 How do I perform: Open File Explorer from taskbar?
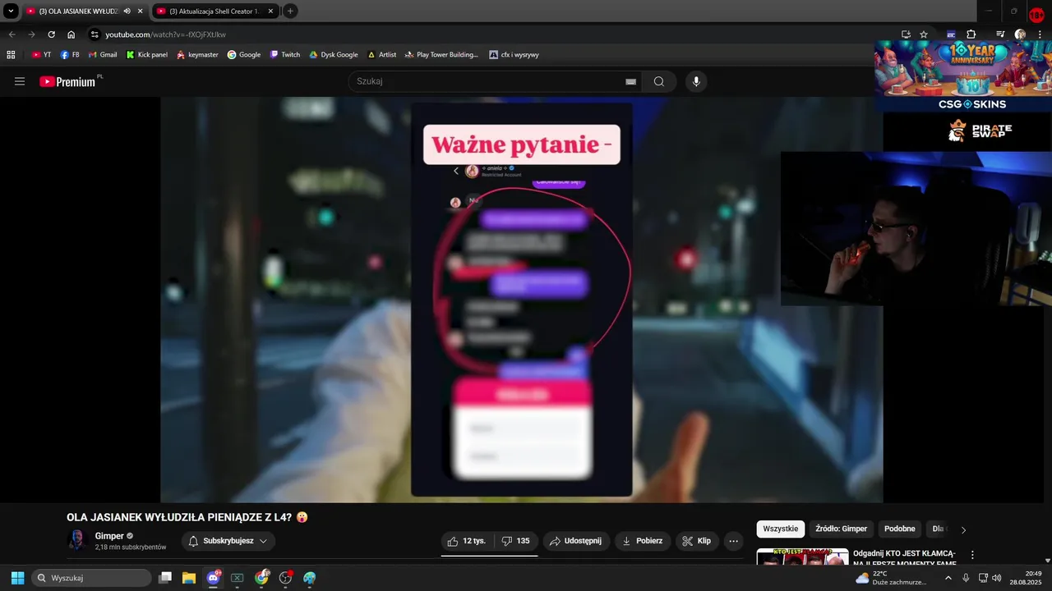tap(188, 578)
